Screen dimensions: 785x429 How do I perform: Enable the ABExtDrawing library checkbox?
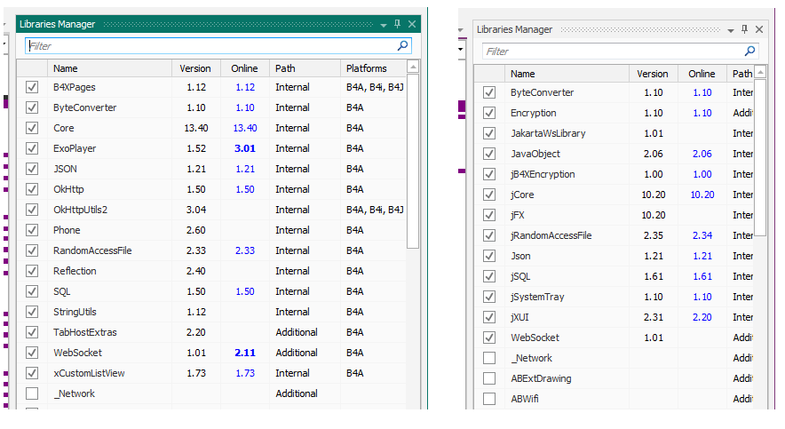(489, 378)
